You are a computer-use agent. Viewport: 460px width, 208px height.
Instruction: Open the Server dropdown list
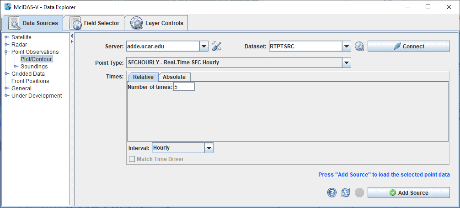point(204,47)
